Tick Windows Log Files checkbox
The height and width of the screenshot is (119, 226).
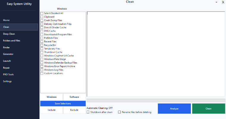[42, 70]
